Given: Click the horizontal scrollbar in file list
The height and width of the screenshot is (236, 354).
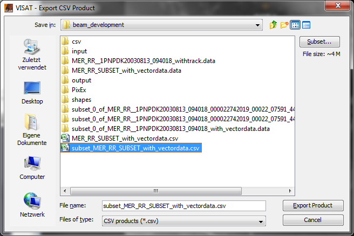Looking at the screenshot, I should click(156, 190).
